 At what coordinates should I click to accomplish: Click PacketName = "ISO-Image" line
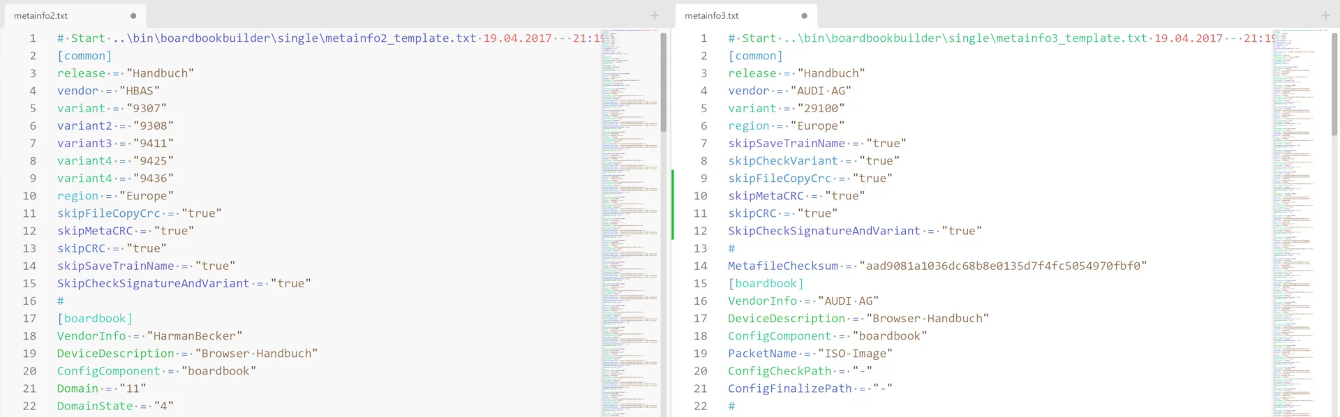810,354
